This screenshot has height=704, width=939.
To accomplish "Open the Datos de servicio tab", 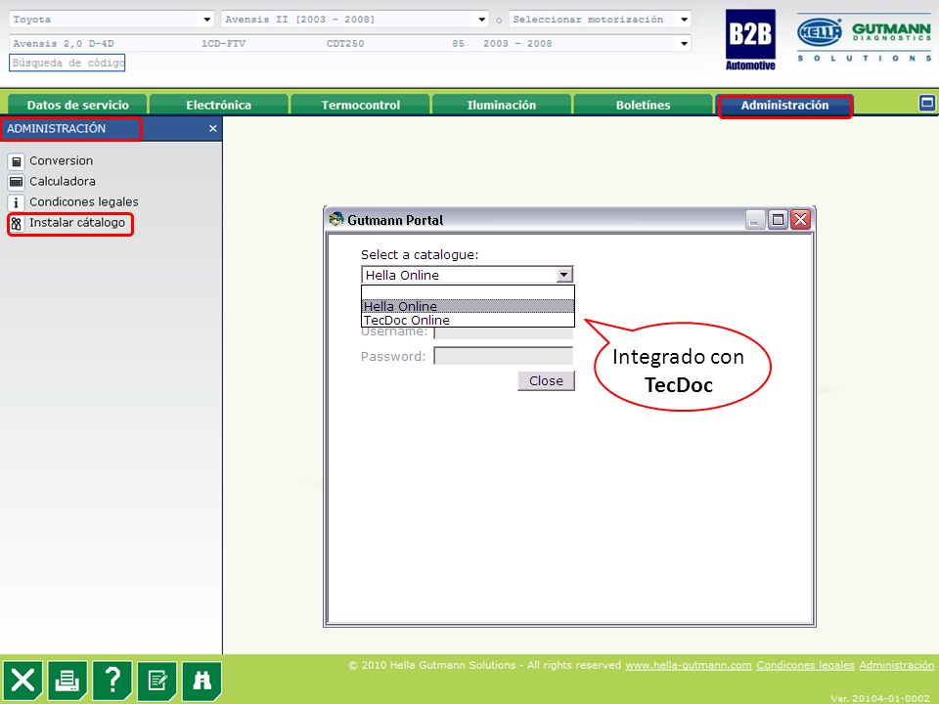I will [x=77, y=105].
